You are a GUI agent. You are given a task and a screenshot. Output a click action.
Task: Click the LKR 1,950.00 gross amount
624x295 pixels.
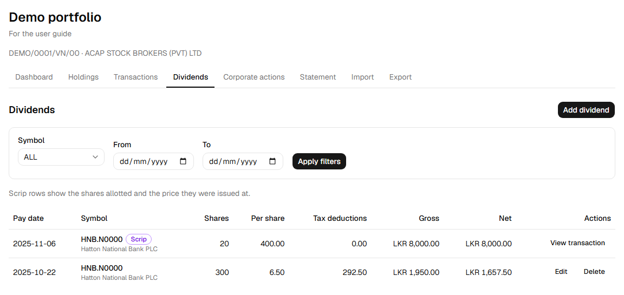coord(416,272)
